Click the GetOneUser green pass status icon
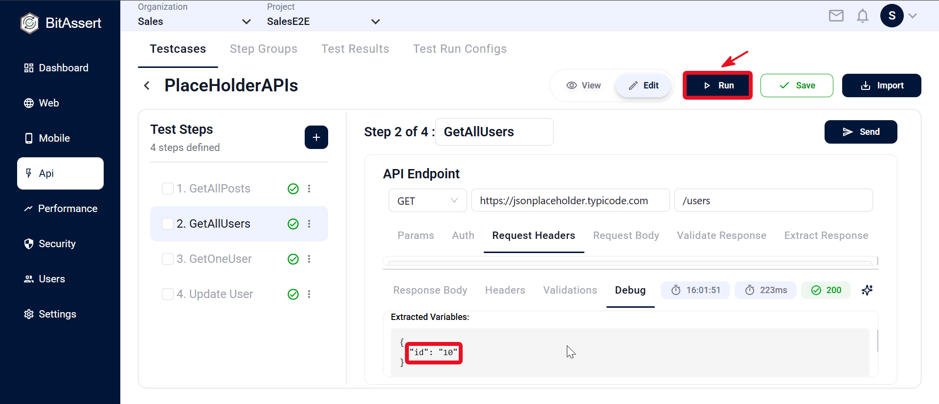Viewport: 939px width, 404px height. pyautogui.click(x=293, y=259)
